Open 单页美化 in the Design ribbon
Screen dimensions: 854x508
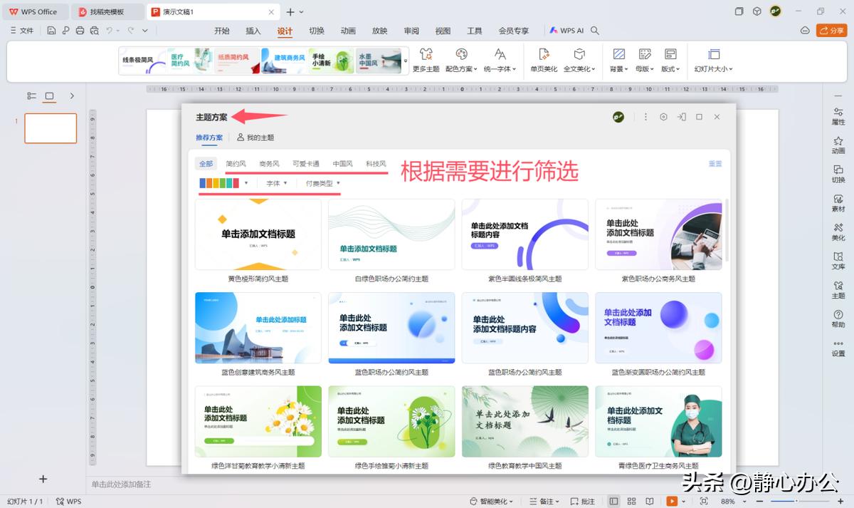click(x=543, y=61)
